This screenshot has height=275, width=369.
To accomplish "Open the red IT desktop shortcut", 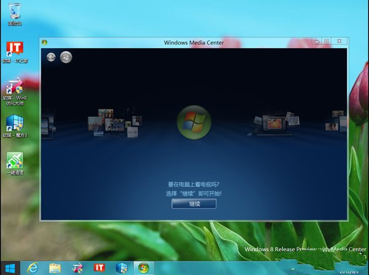I will [15, 52].
